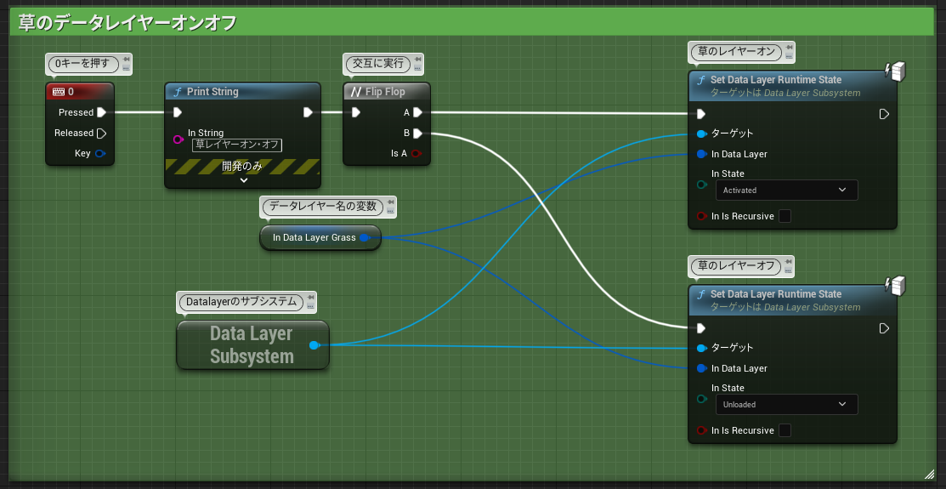Image resolution: width=946 pixels, height=489 pixels.
Task: Open the In State dropdown showing Activated
Action: tap(786, 190)
